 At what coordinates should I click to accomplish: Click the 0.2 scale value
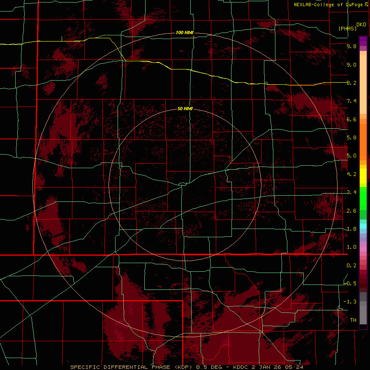(x=351, y=266)
